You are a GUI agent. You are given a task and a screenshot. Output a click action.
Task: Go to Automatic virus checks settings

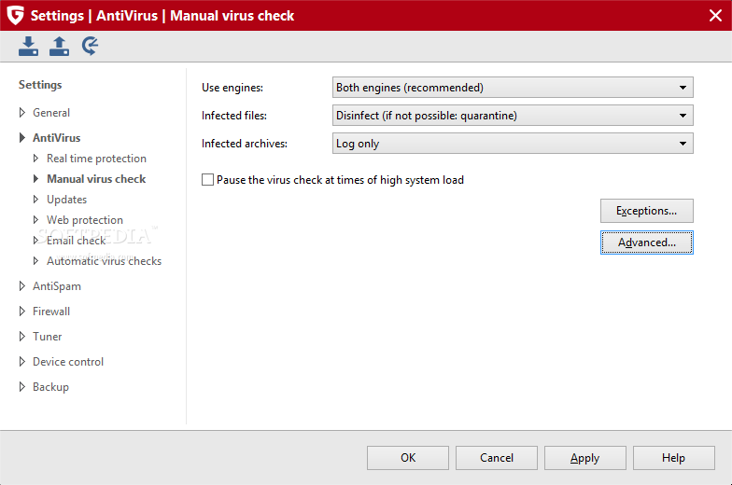[104, 261]
